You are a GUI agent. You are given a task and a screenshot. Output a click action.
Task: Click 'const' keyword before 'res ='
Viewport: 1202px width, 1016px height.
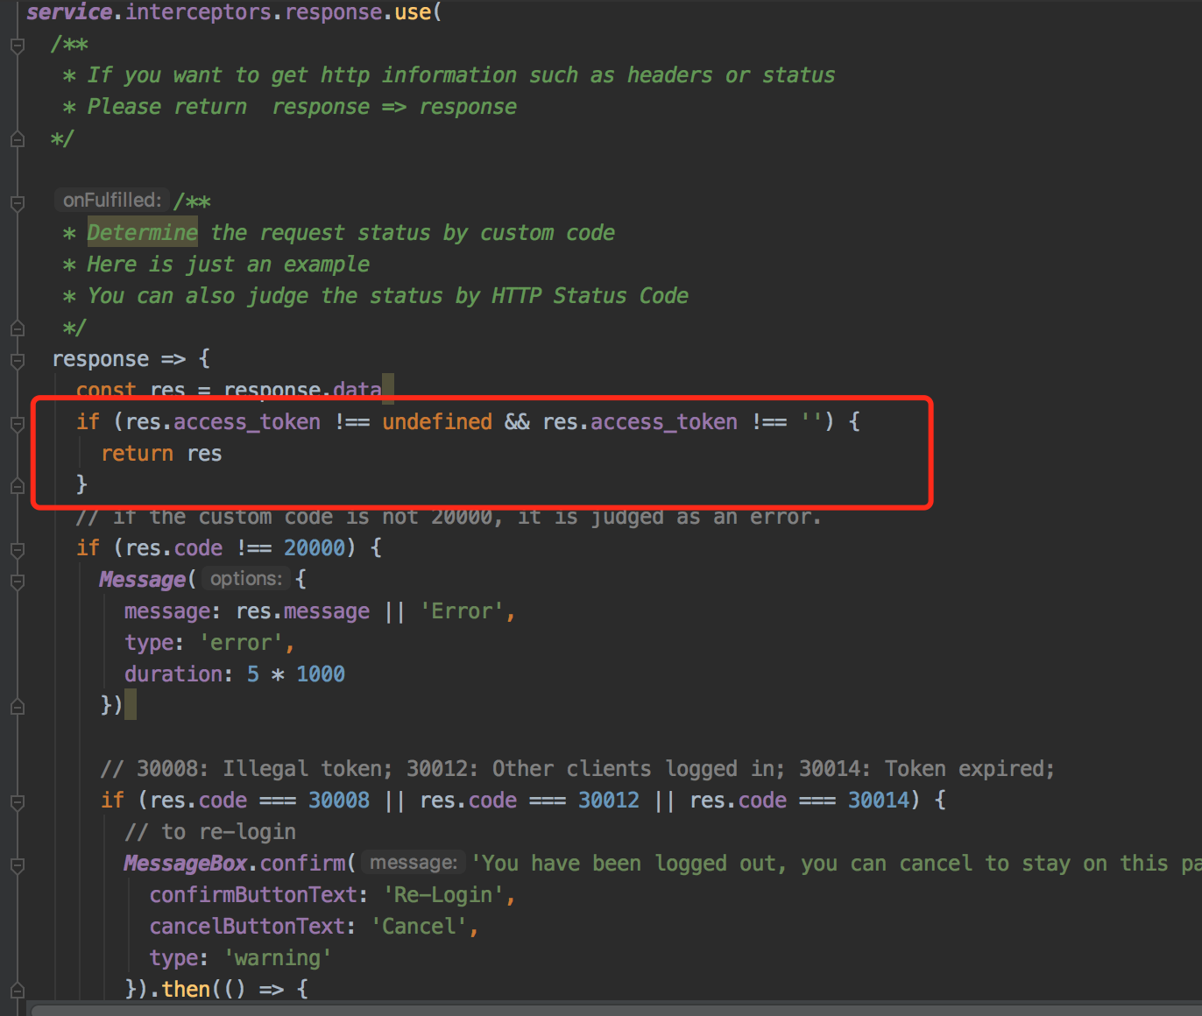coord(106,390)
